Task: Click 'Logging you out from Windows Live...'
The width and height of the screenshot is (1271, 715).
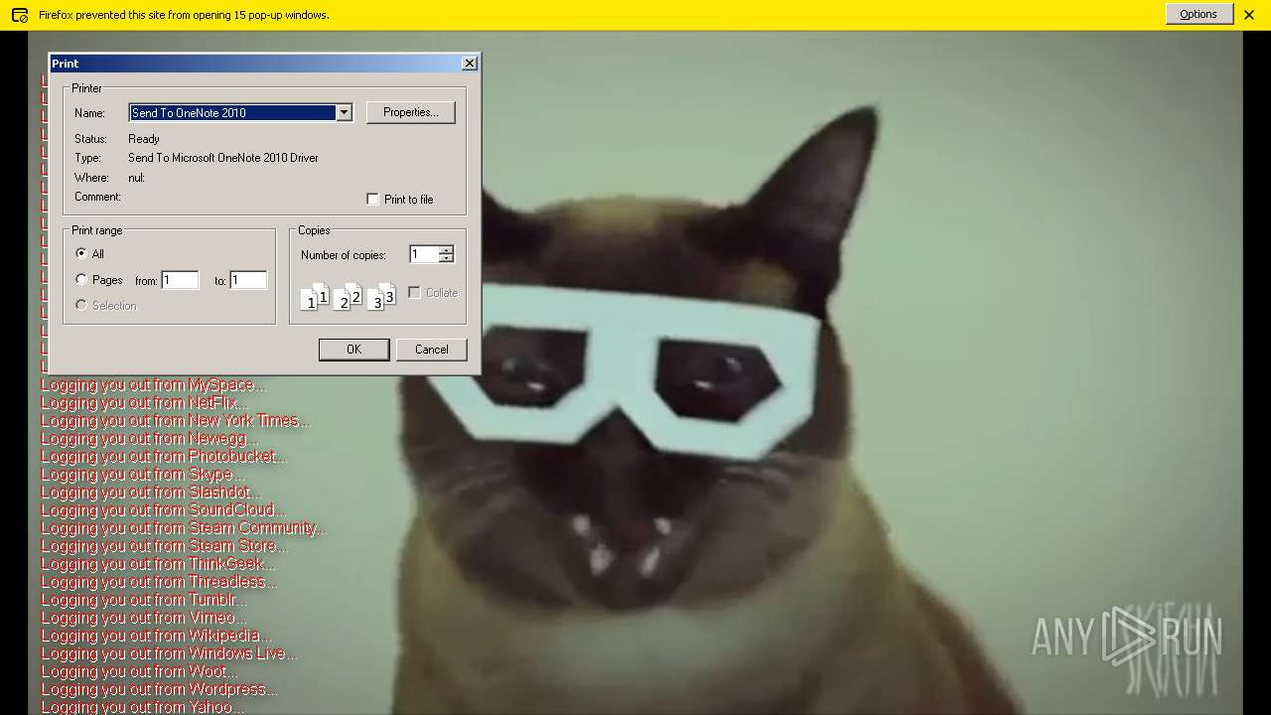Action: tap(169, 652)
